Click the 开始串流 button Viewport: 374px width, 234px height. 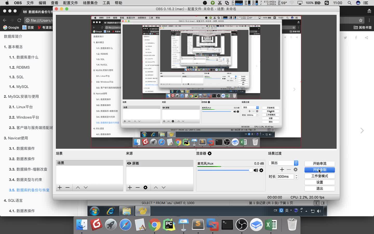coord(320,164)
